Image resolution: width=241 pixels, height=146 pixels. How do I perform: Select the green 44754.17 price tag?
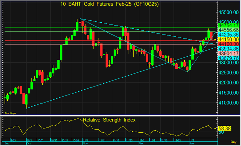coord(228,26)
